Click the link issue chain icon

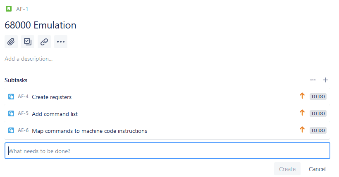44,41
